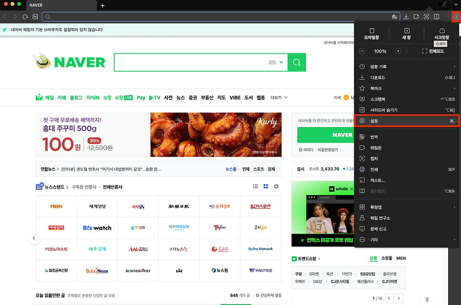Expand the 방문 기록 history submenu
461x305 pixels.
click(x=407, y=66)
